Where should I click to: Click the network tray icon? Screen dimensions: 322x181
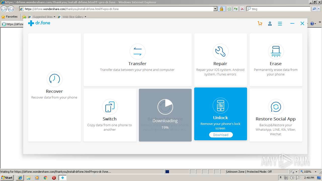click(x=286, y=178)
